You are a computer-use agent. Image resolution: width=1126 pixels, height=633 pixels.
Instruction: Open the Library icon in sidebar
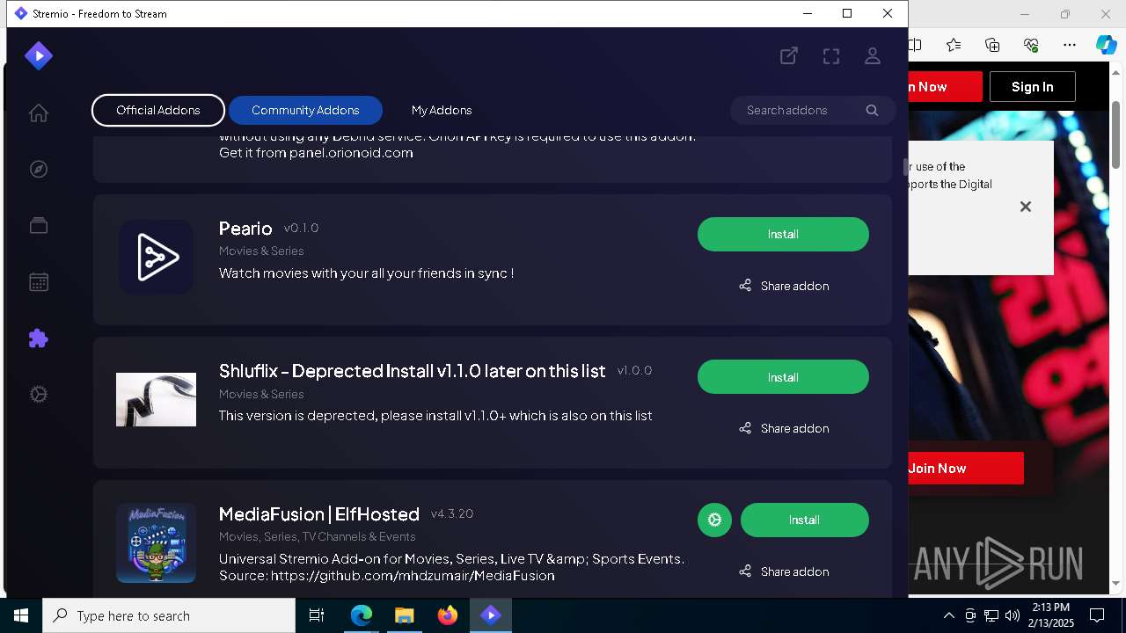click(x=38, y=226)
